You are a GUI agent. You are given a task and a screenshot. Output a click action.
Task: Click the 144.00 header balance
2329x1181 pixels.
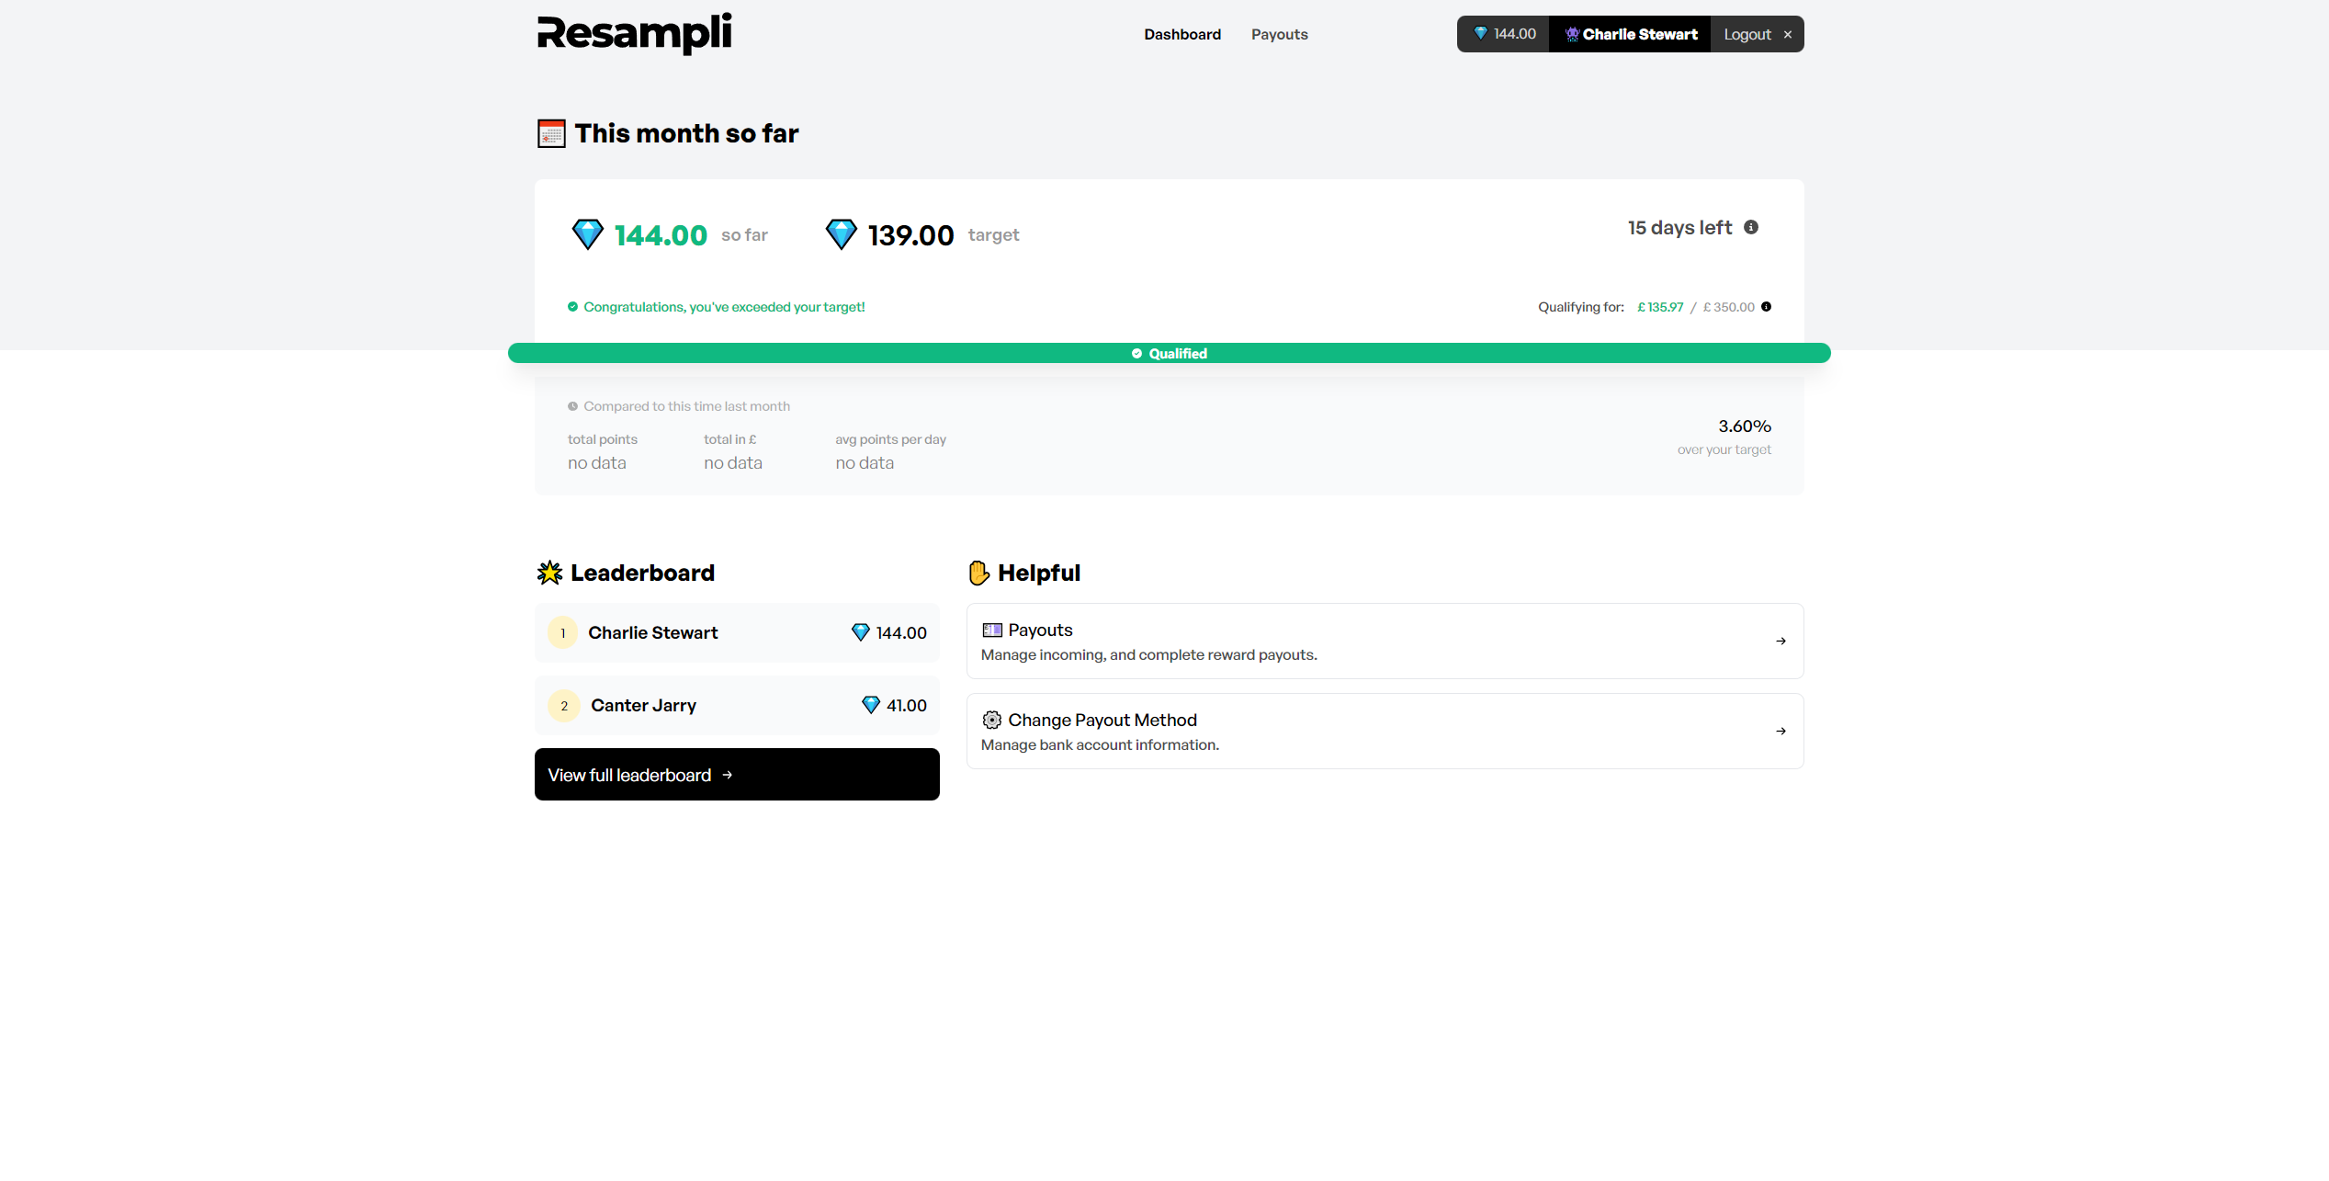1514,34
